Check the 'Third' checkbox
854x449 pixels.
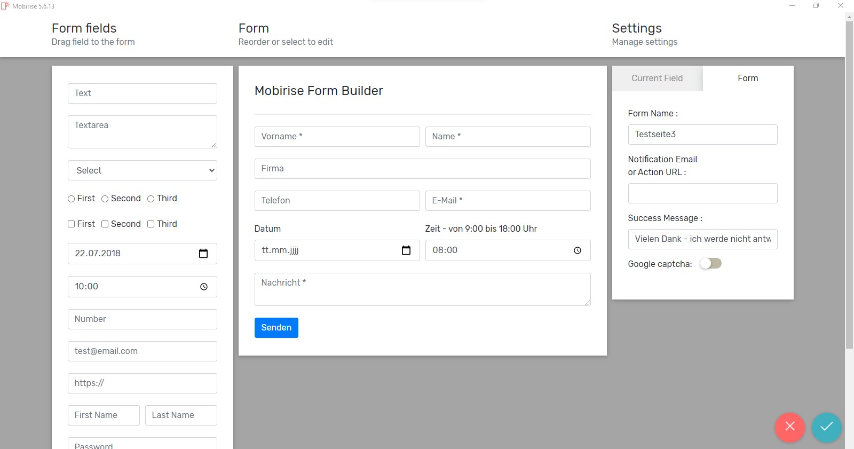[x=151, y=224]
